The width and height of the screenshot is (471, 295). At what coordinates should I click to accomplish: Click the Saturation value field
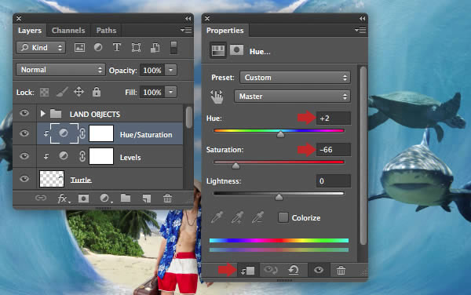click(x=333, y=149)
